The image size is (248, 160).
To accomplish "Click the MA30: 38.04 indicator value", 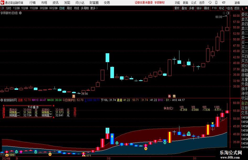I will 54,100.
